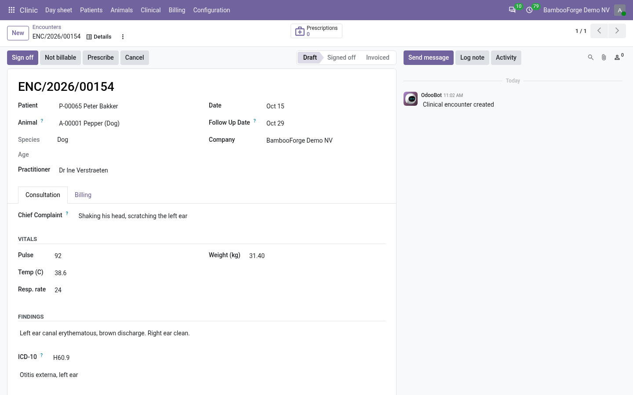Select the Consultation tab
The image size is (633, 395).
[43, 195]
